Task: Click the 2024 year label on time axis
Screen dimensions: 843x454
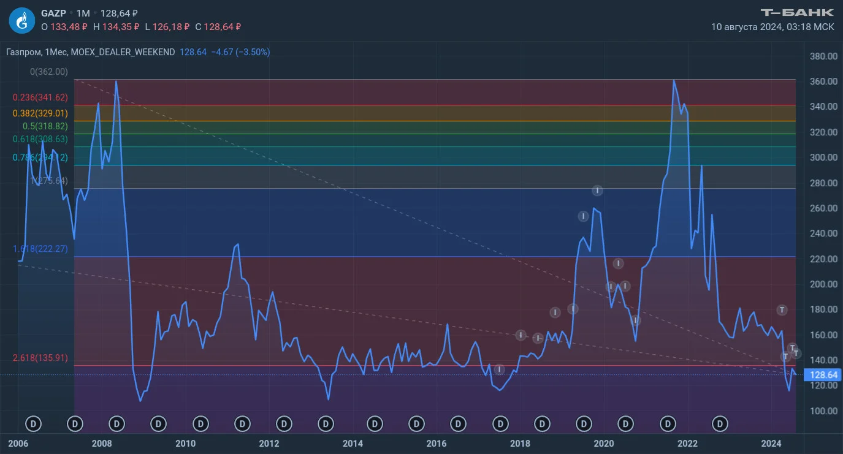Action: click(771, 444)
